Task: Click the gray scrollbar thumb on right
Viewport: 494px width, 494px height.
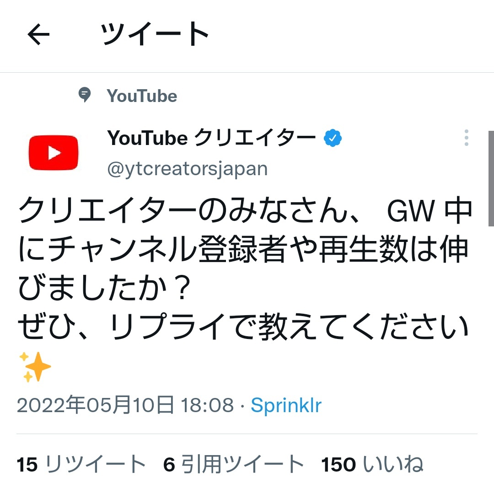Action: click(x=491, y=178)
